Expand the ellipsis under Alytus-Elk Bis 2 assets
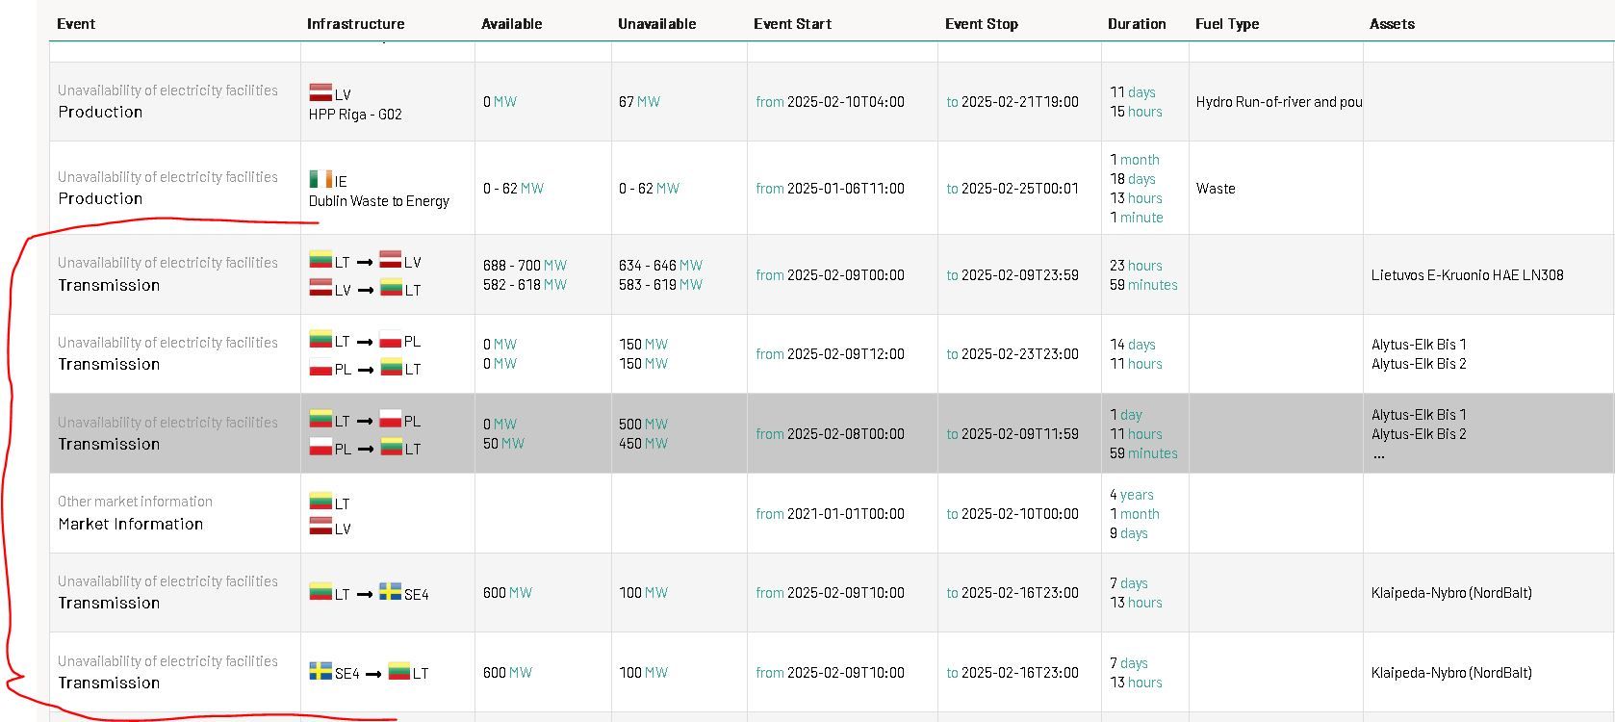Screen dimensions: 1615x722 point(1378,455)
